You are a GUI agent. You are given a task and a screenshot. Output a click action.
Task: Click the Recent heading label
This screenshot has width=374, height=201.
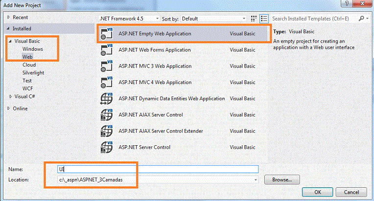point(20,18)
